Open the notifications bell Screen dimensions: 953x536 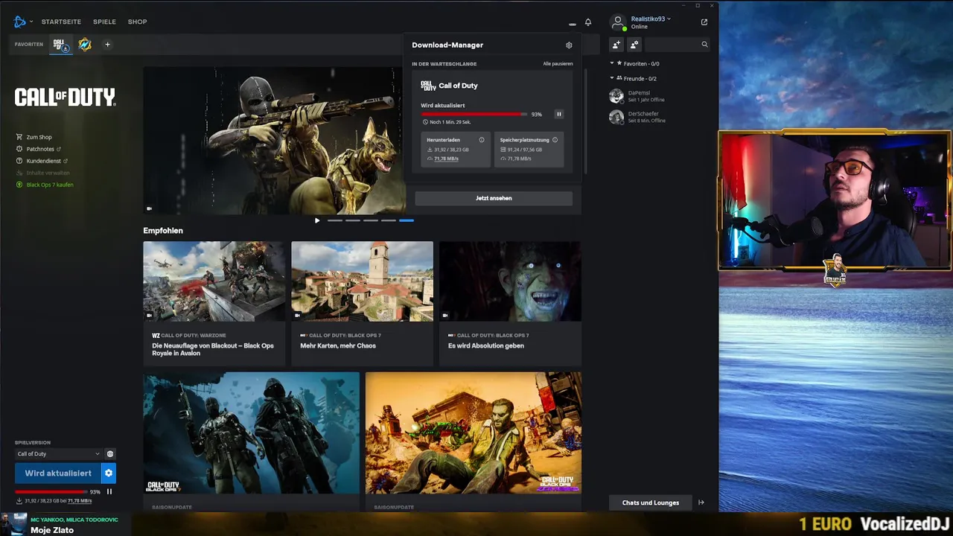(x=588, y=22)
